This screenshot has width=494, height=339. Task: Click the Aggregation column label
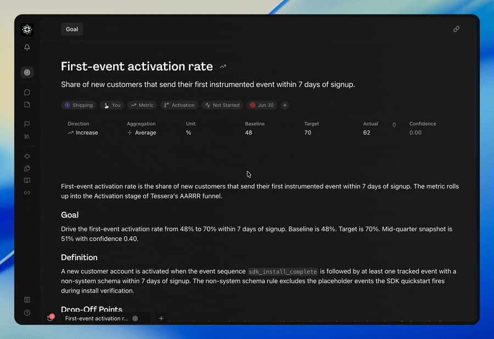pyautogui.click(x=141, y=124)
